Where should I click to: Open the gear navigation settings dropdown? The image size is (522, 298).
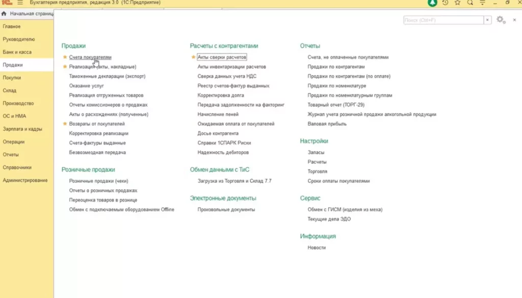point(501,20)
